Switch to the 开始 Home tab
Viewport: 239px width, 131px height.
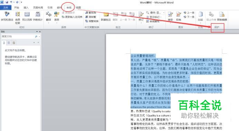pyautogui.click(x=17, y=8)
